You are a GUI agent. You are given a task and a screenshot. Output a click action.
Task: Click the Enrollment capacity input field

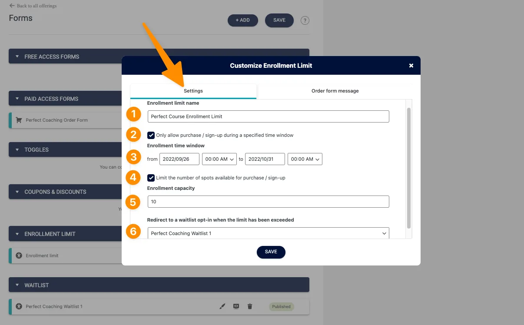click(x=268, y=202)
